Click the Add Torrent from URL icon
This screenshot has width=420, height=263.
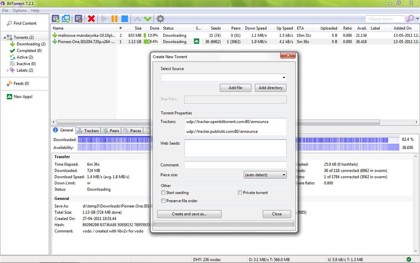[x=66, y=19]
